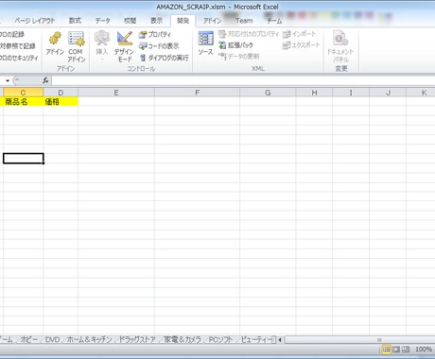Open the チーム ribbon tab
The height and width of the screenshot is (359, 435).
pos(274,21)
